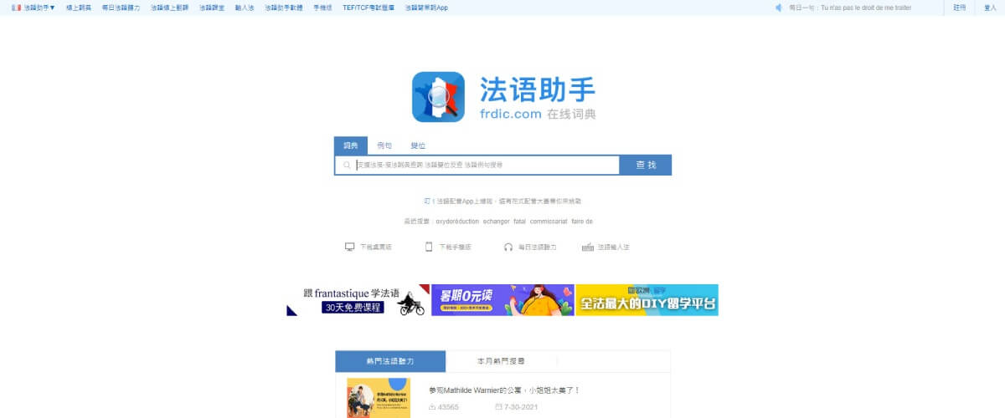This screenshot has width=1005, height=418.
Task: Select the 熱門法語聽力 tab
Action: [390, 361]
